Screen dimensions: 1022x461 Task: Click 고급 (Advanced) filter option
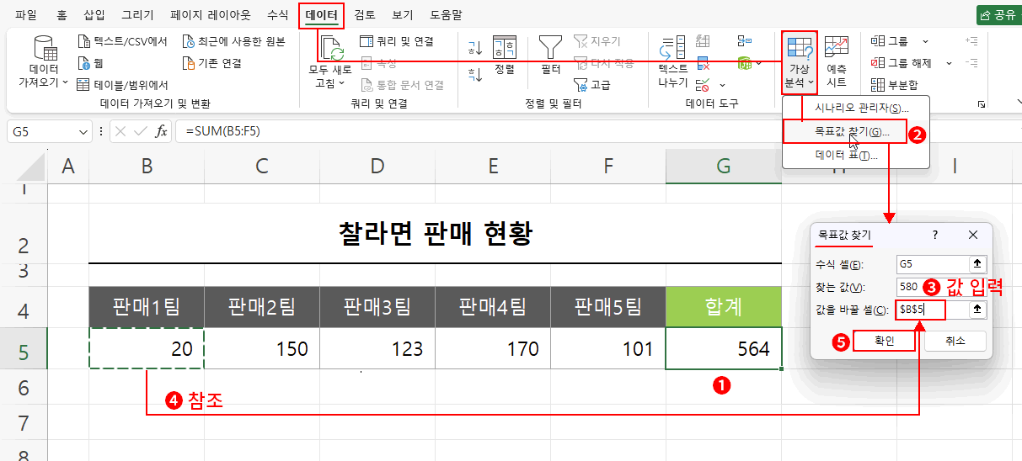591,84
